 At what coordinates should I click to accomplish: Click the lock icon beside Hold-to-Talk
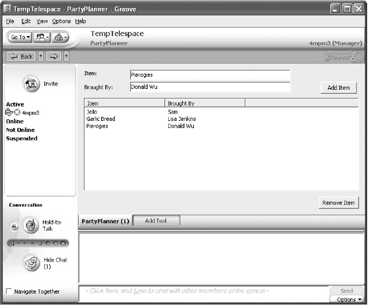click(13, 226)
